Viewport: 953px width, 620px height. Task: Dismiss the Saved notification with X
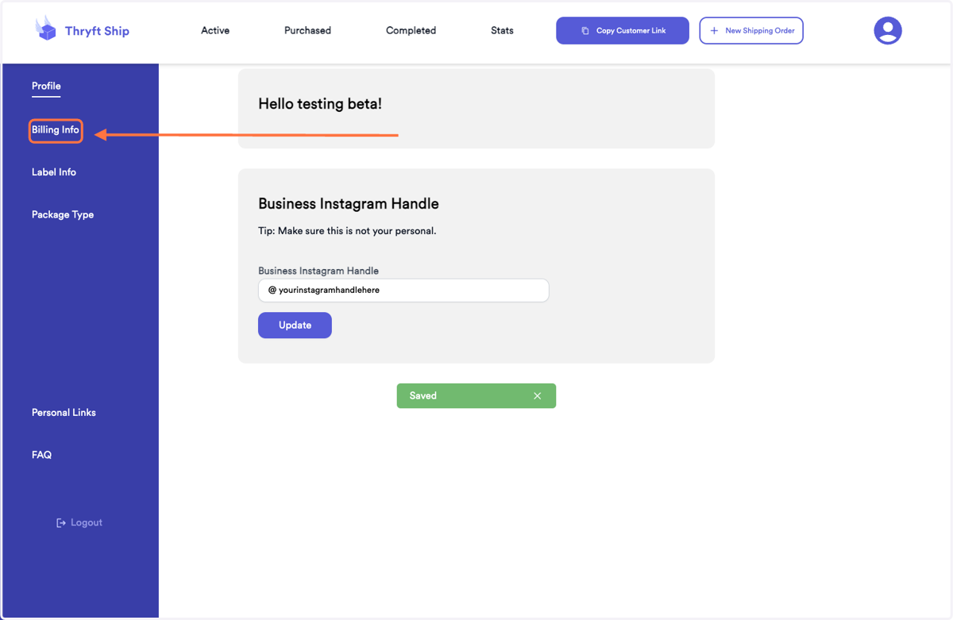tap(538, 395)
